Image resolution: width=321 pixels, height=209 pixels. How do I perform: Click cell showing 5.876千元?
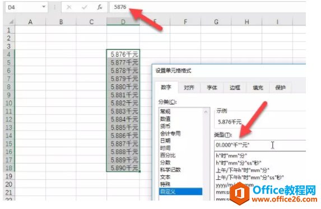click(123, 54)
